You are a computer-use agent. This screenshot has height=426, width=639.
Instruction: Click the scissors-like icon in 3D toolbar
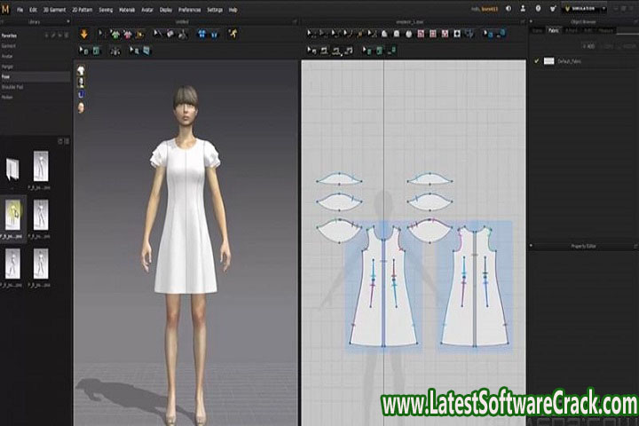(183, 35)
